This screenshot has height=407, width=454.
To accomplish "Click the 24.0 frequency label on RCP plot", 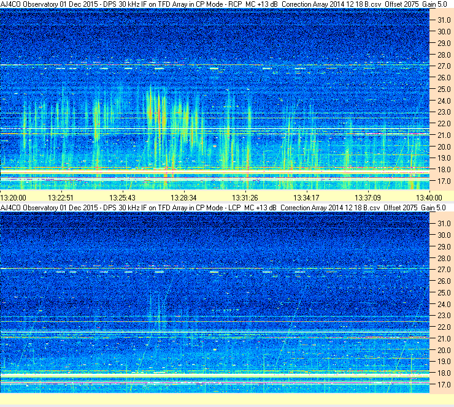I will click(x=444, y=101).
